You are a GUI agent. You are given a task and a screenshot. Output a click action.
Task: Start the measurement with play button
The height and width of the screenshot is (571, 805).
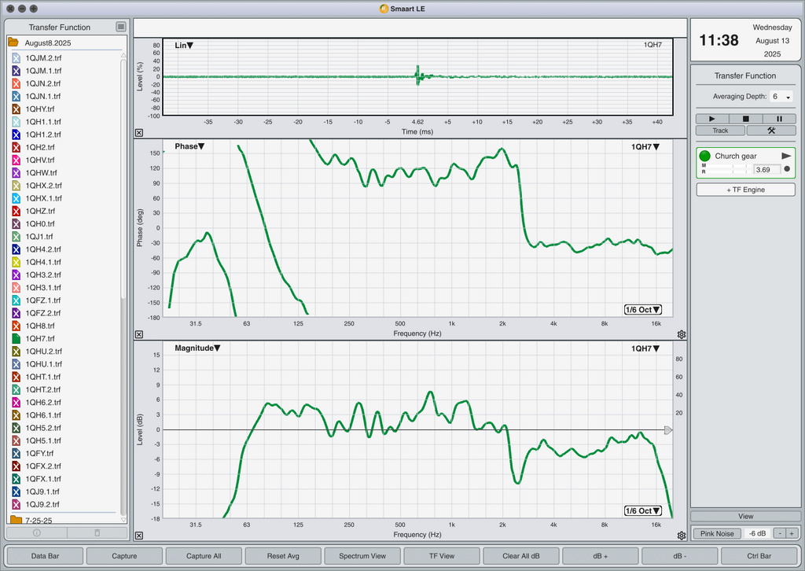711,119
